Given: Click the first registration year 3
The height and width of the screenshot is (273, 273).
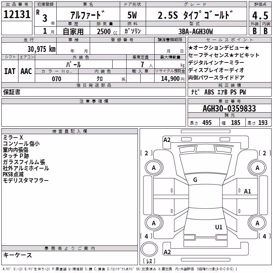Looking at the screenshot, I should click(x=45, y=18).
